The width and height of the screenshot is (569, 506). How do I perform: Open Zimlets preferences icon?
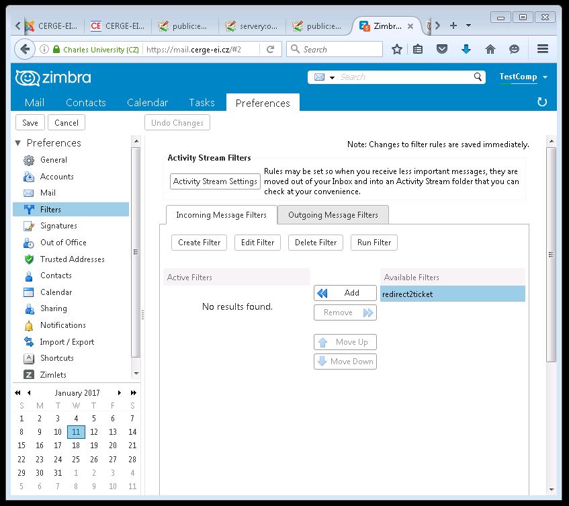tap(29, 374)
